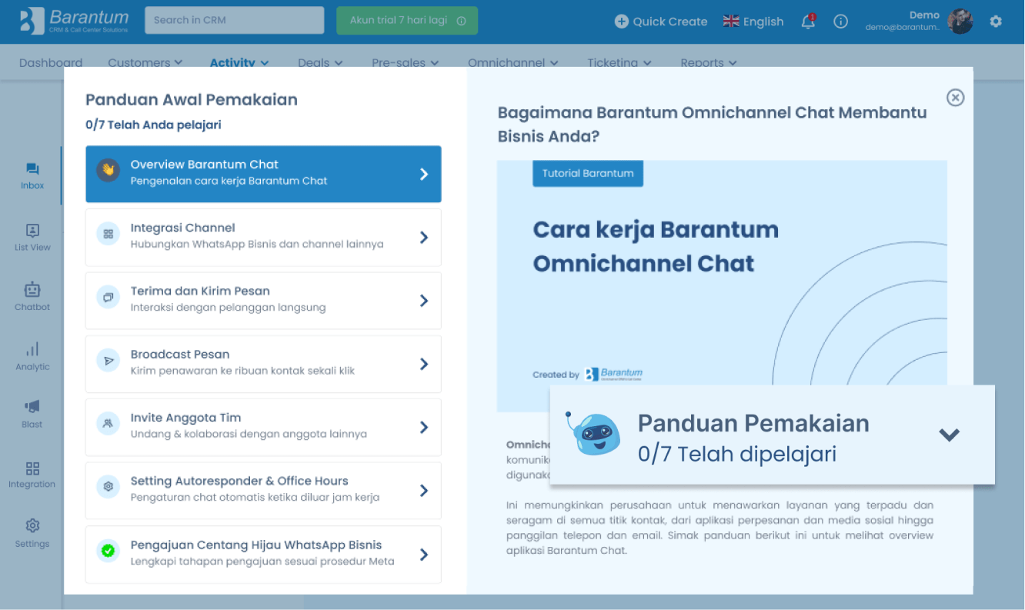Click the Hubungkan WhatsApp Bisnis dan channel lainnya text

257,244
